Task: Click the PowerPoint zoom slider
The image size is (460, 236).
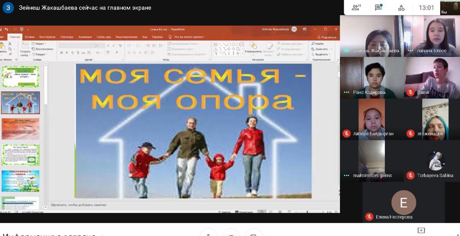Action: click(307, 211)
